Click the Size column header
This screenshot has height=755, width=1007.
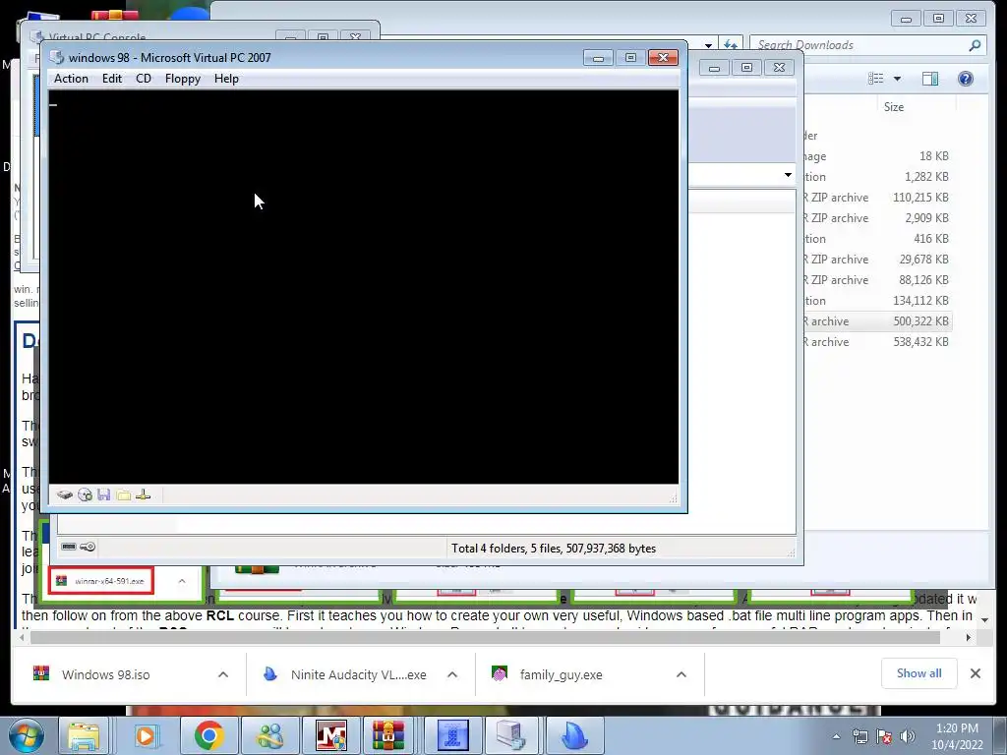893,106
